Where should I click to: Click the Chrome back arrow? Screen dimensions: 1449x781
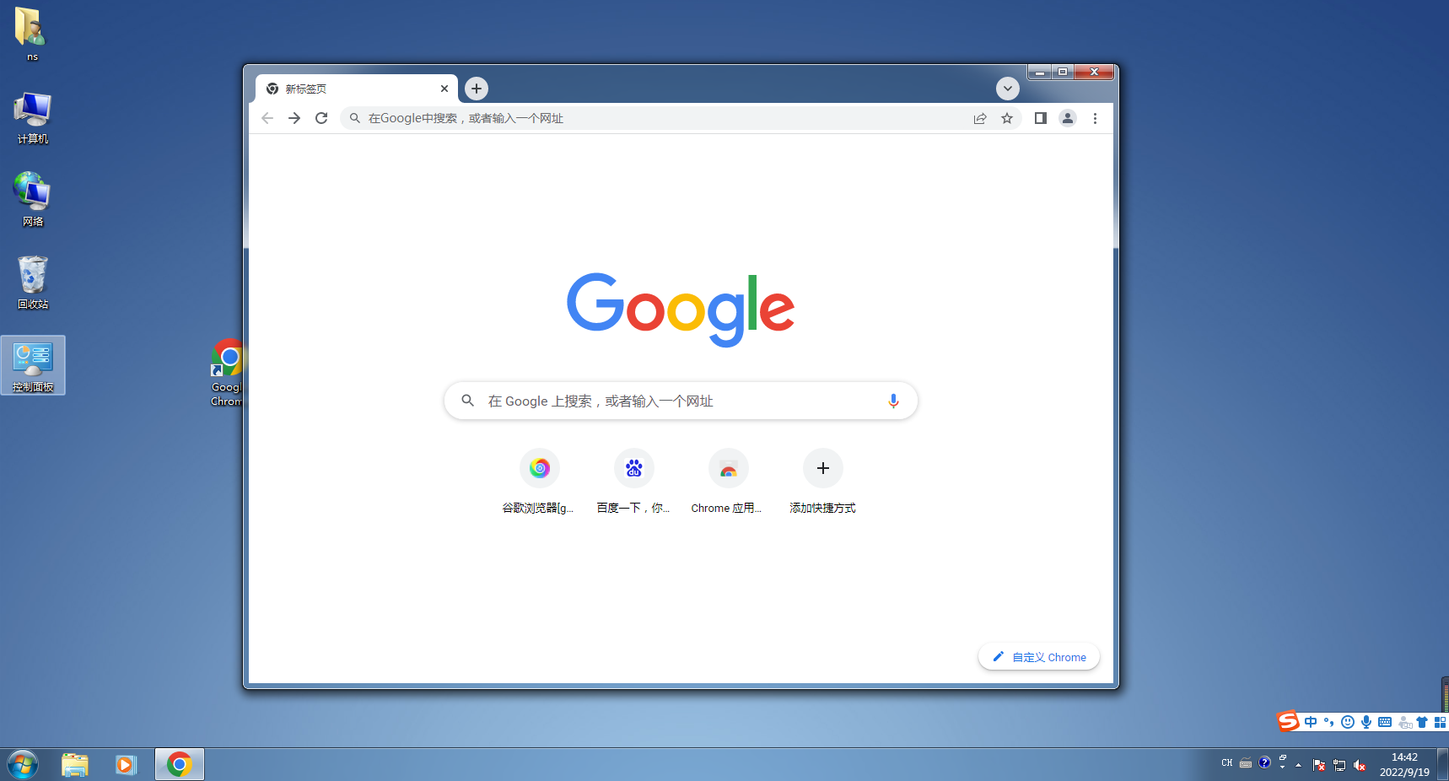[x=267, y=118]
